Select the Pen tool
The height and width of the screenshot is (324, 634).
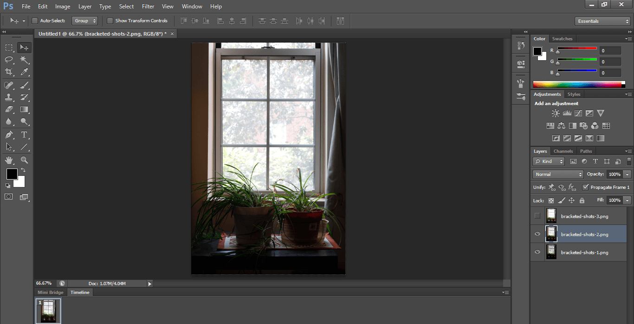point(9,135)
